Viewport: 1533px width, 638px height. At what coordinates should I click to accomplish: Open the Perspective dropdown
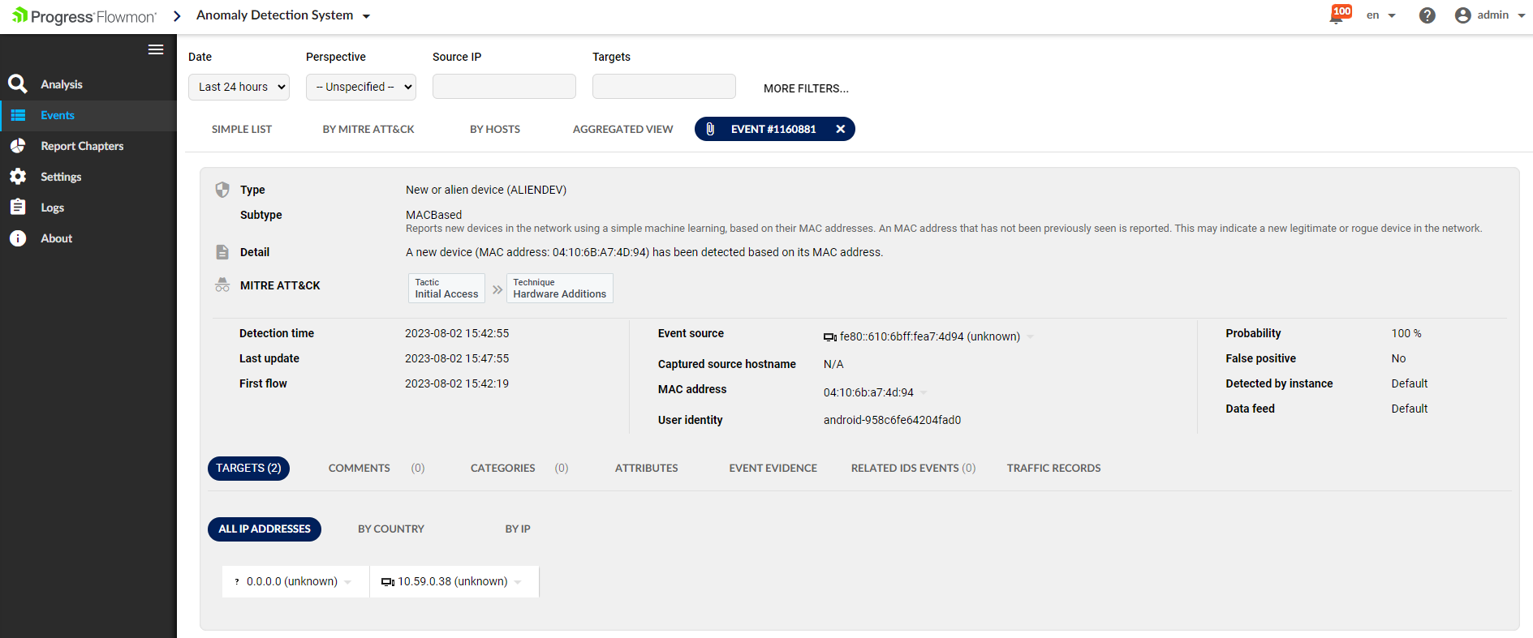(360, 87)
